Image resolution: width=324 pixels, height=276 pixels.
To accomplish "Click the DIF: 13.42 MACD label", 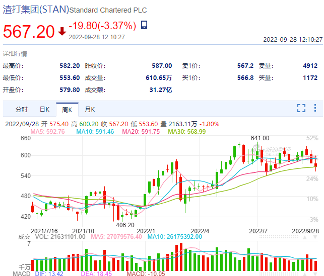I will tap(49, 273).
